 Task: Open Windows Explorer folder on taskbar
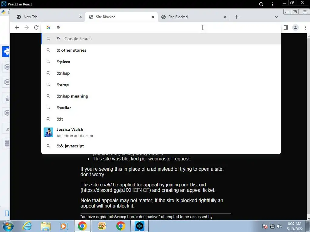46,226
